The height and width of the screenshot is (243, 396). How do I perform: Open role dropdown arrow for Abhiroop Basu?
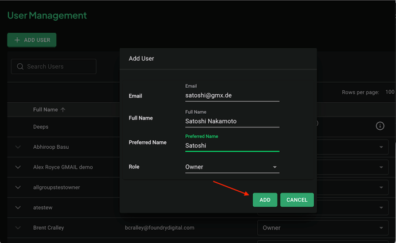[381, 147]
